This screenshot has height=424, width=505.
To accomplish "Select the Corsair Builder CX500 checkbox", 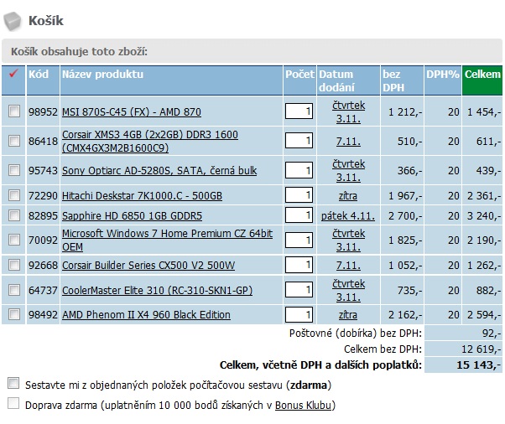I will click(14, 265).
